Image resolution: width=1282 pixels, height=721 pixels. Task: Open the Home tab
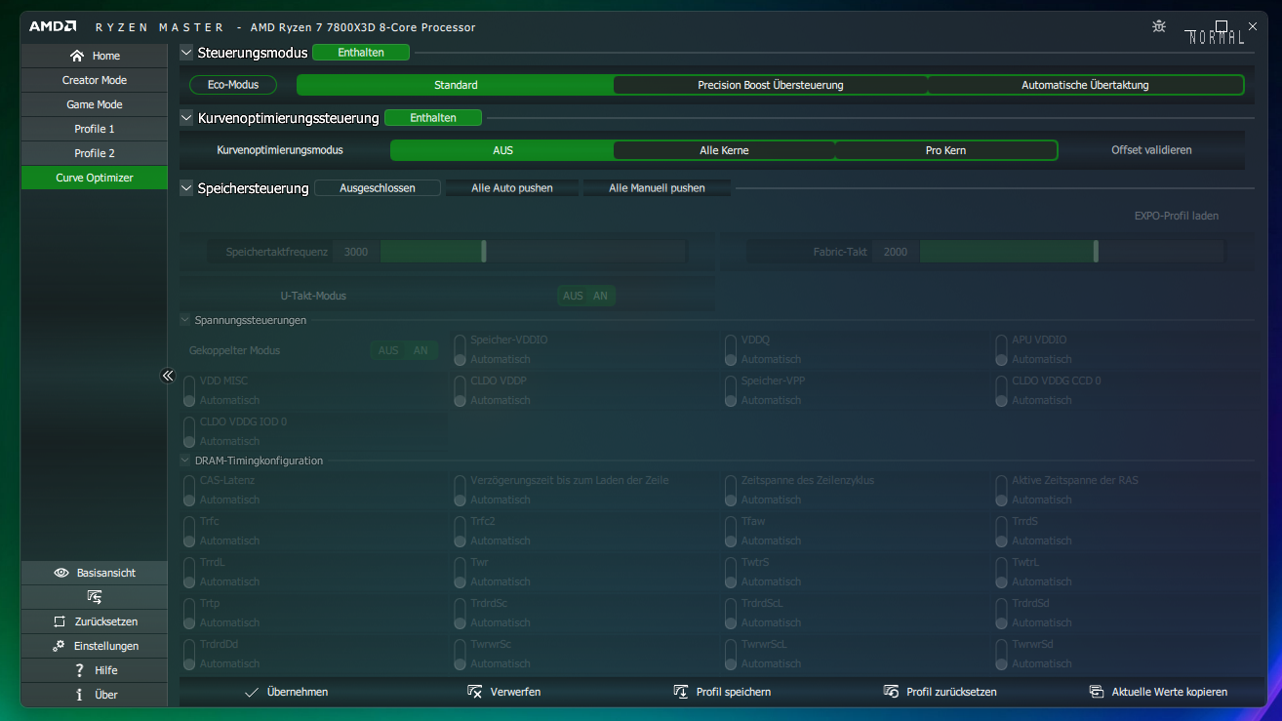pos(95,56)
